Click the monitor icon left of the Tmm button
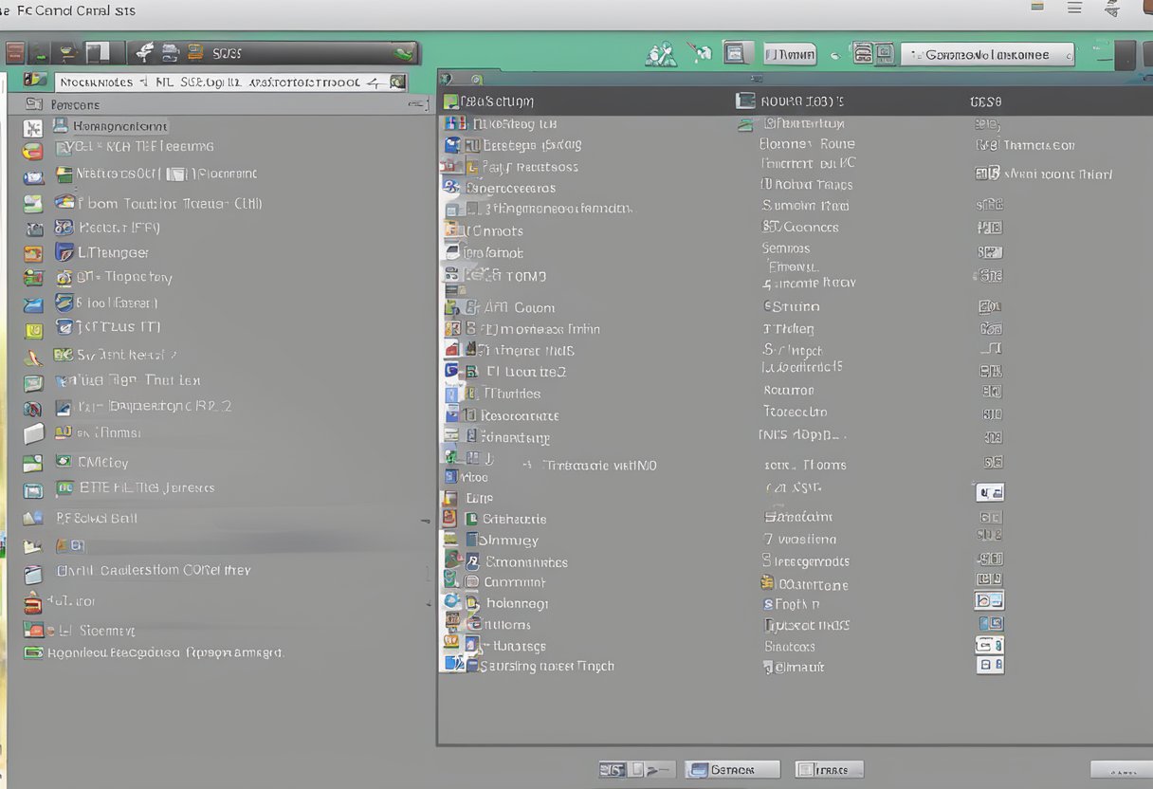 point(738,53)
